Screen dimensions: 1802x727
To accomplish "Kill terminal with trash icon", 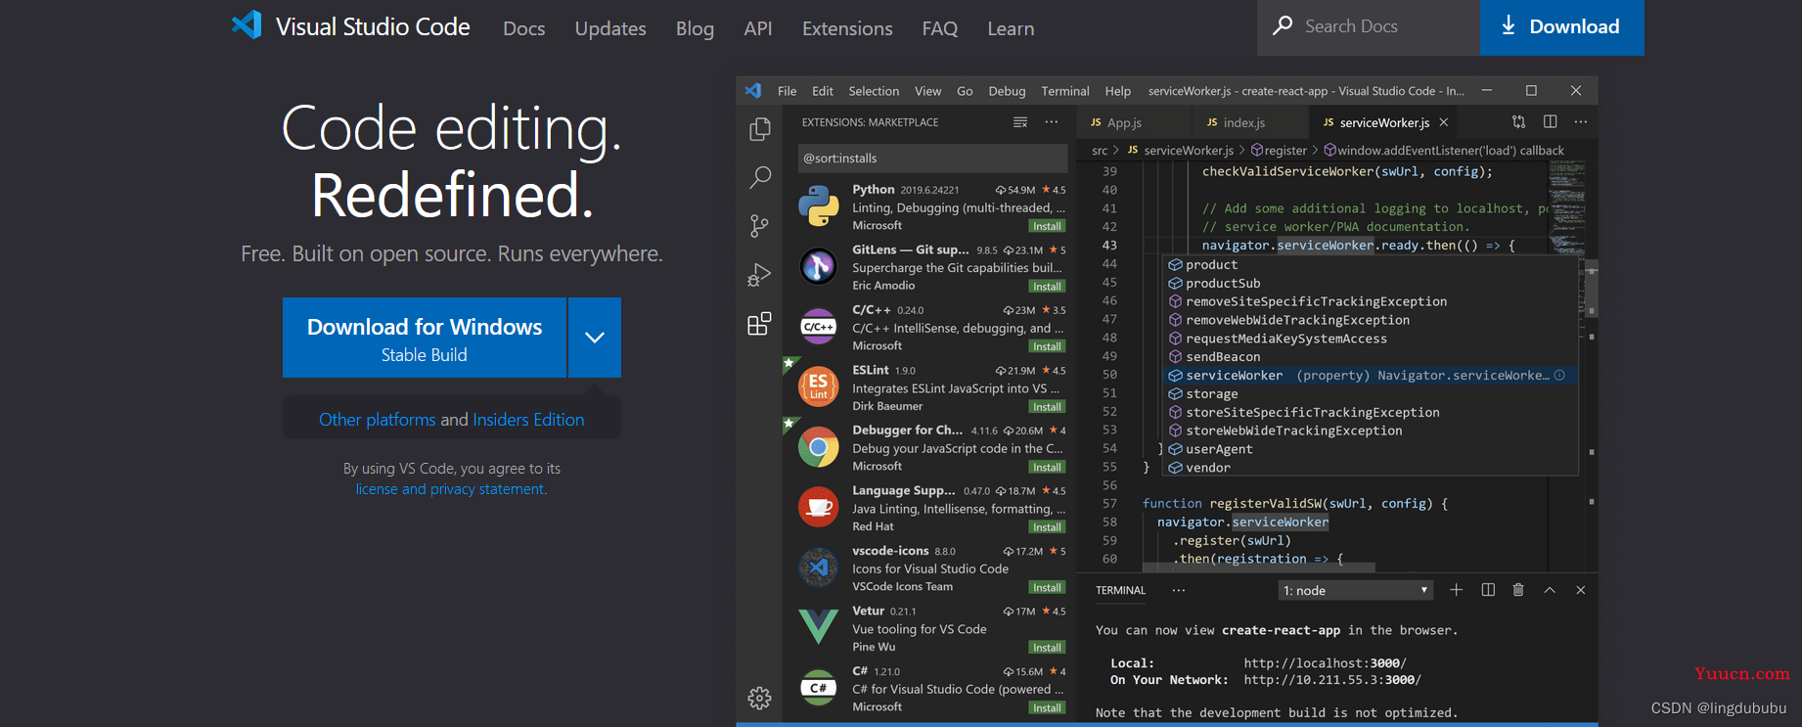I will click(1518, 590).
